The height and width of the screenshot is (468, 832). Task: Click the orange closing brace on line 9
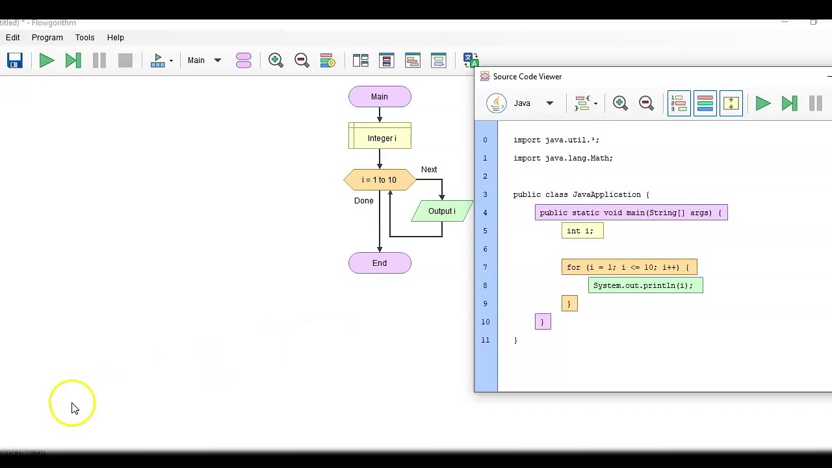pos(569,304)
